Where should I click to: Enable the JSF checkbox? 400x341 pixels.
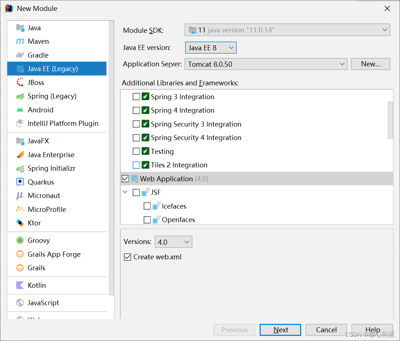tap(136, 192)
